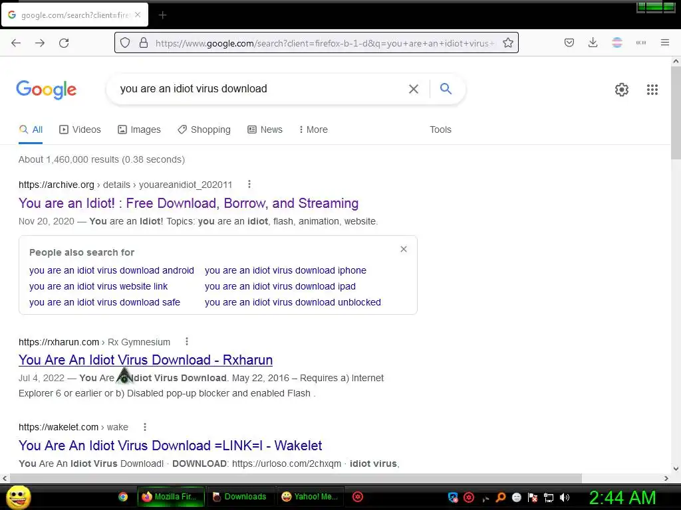The height and width of the screenshot is (510, 681).
Task: Open the Tools search options
Action: click(440, 129)
